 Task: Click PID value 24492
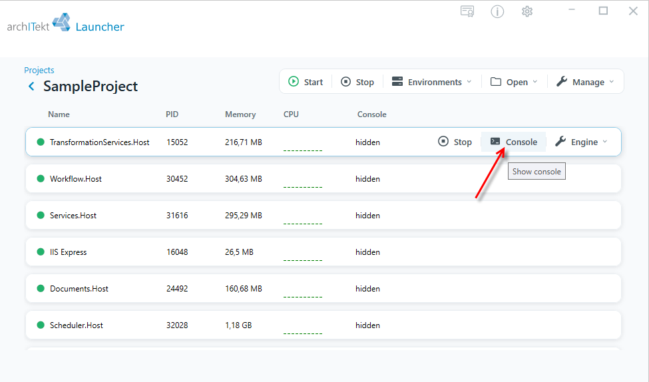pyautogui.click(x=177, y=289)
